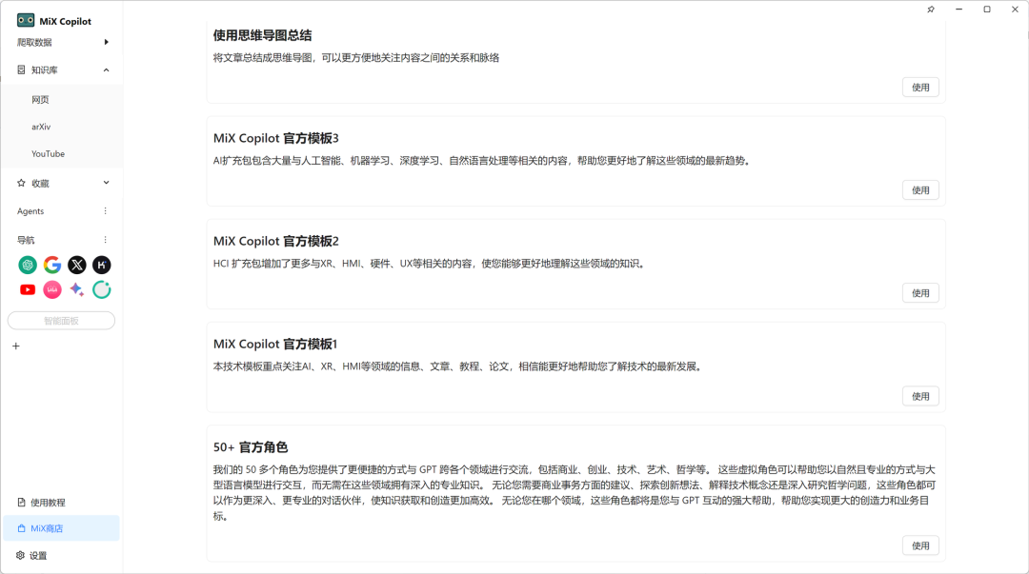Open the Agents three-dot menu

pyautogui.click(x=105, y=210)
